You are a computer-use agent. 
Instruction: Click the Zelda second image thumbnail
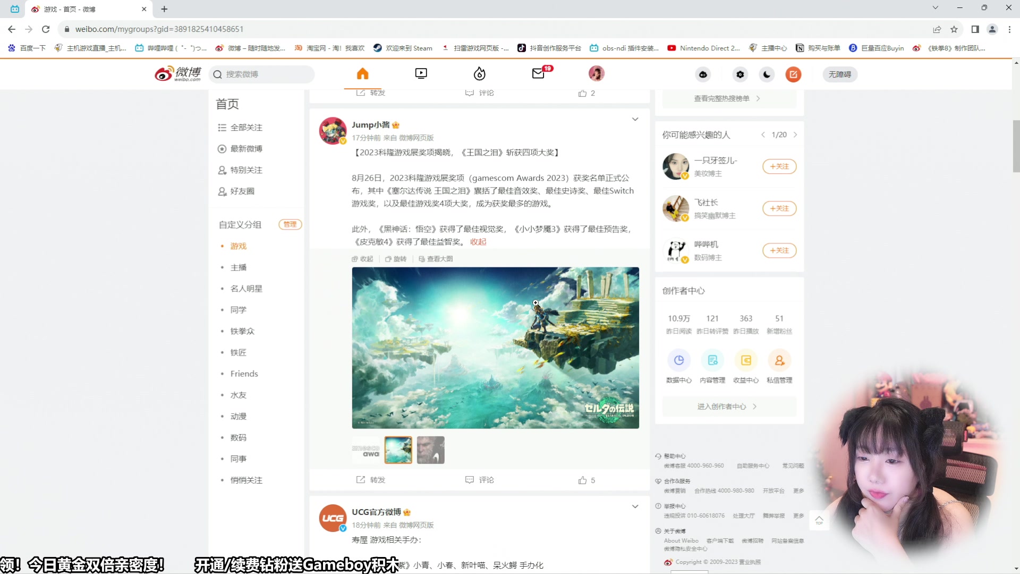click(x=398, y=450)
